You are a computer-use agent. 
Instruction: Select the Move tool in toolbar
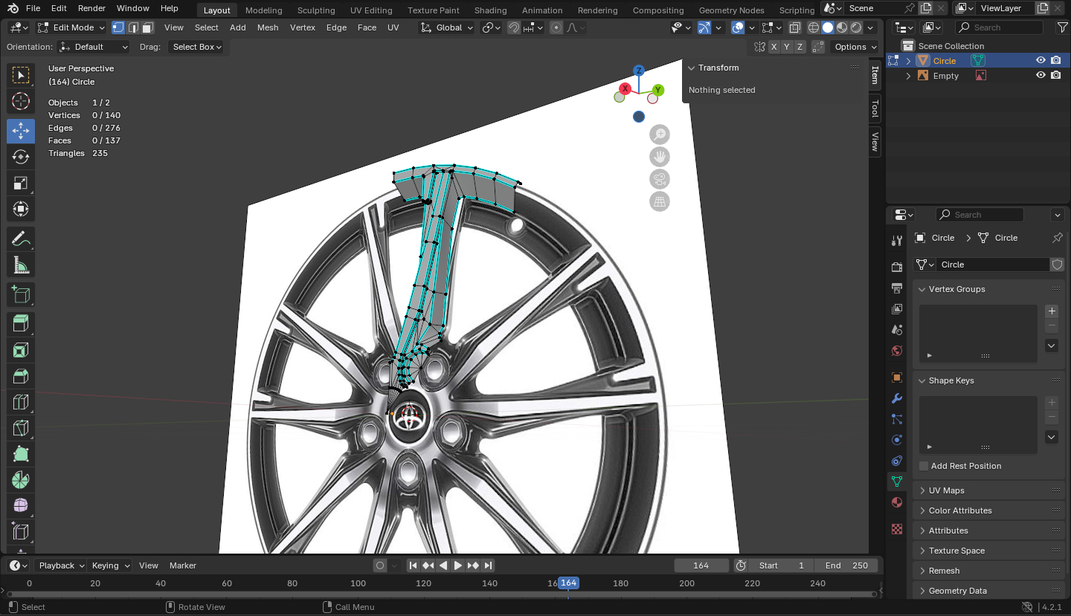21,131
